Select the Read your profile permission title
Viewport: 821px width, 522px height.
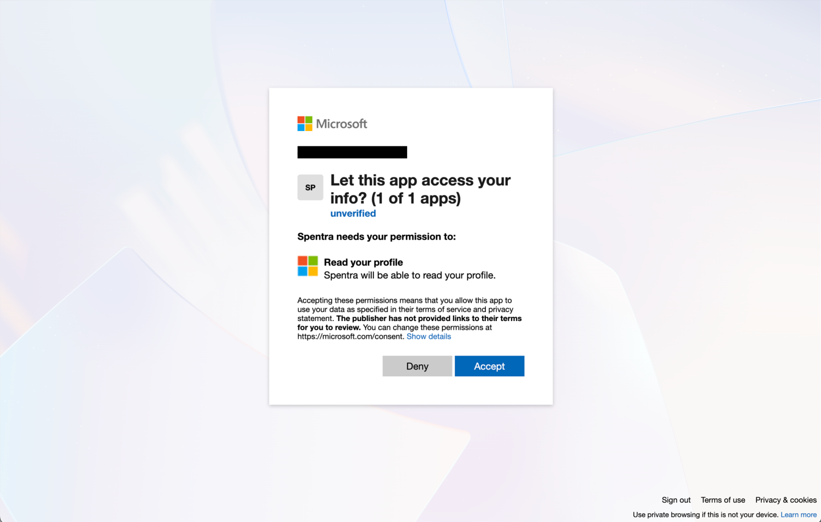363,262
